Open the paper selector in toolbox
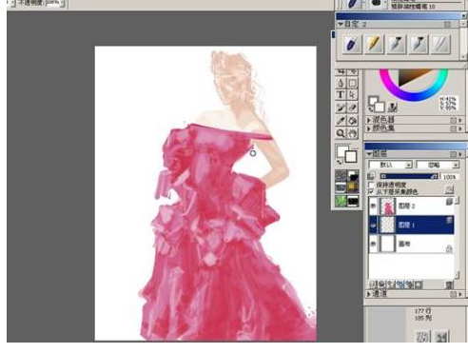The image size is (468, 353). (x=341, y=175)
